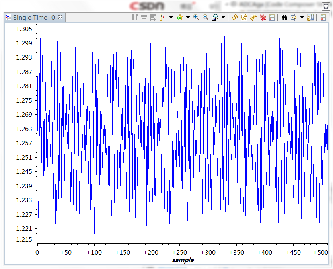
Task: Click the red X remove icon
Action: tap(263, 17)
